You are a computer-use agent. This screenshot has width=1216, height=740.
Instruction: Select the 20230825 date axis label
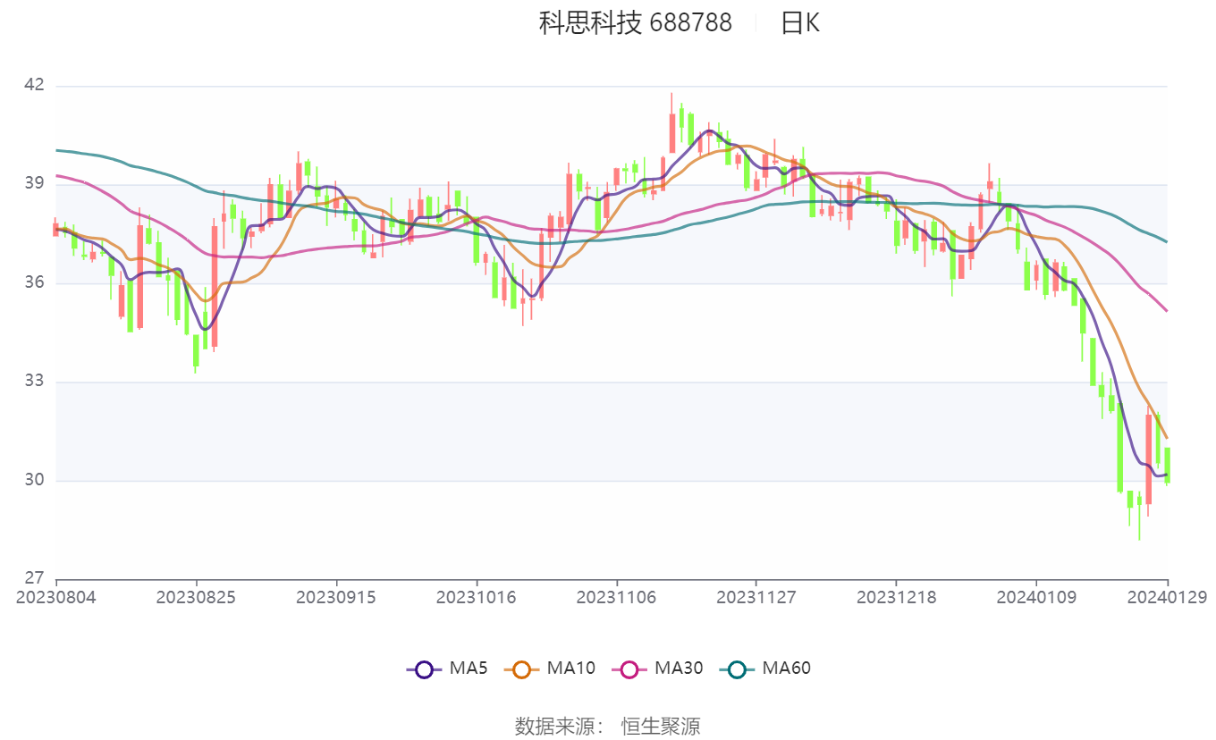[x=196, y=597]
